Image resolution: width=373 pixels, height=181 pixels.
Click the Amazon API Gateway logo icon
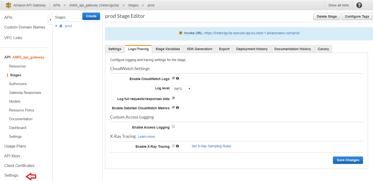click(x=8, y=5)
